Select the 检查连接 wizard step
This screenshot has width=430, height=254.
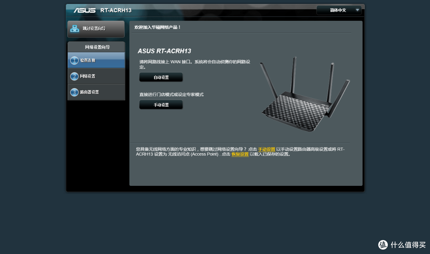[88, 60]
